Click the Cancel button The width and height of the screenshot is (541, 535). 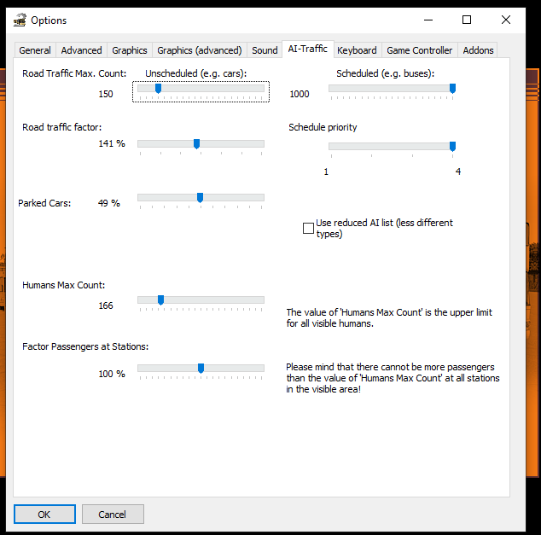coord(113,515)
